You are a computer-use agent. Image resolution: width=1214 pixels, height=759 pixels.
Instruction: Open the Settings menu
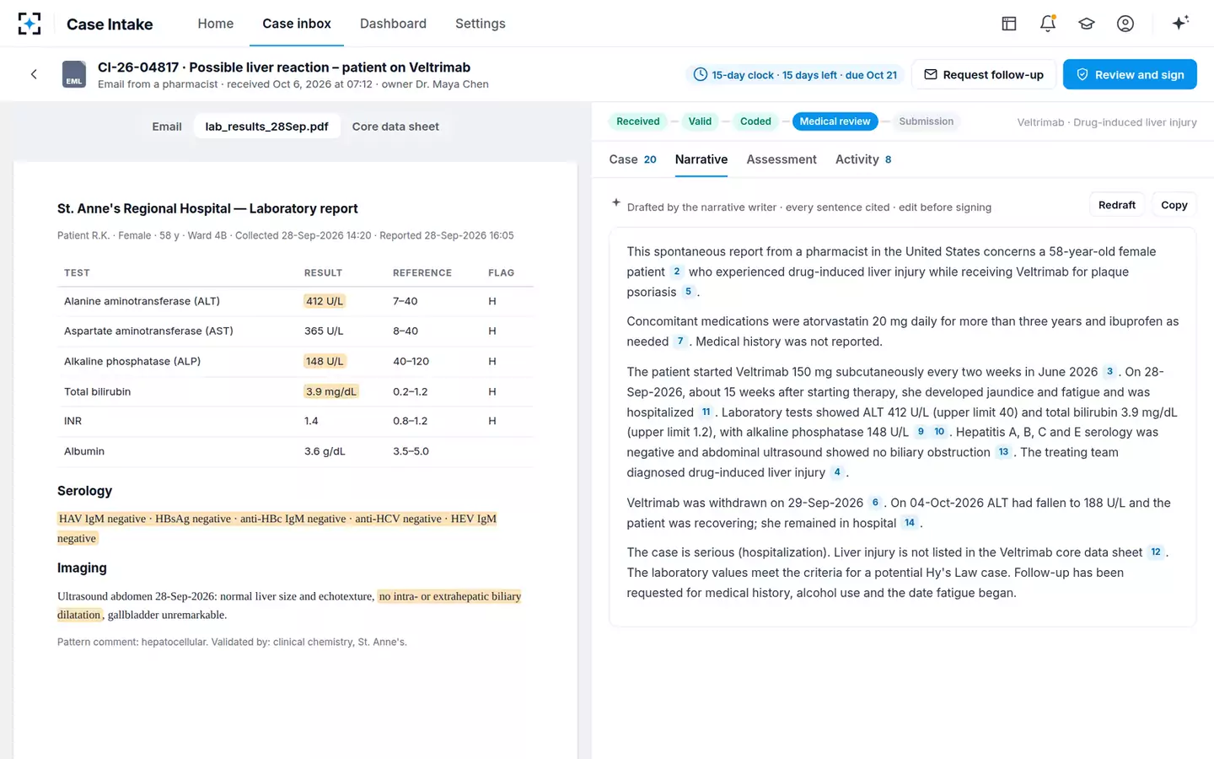click(x=481, y=24)
